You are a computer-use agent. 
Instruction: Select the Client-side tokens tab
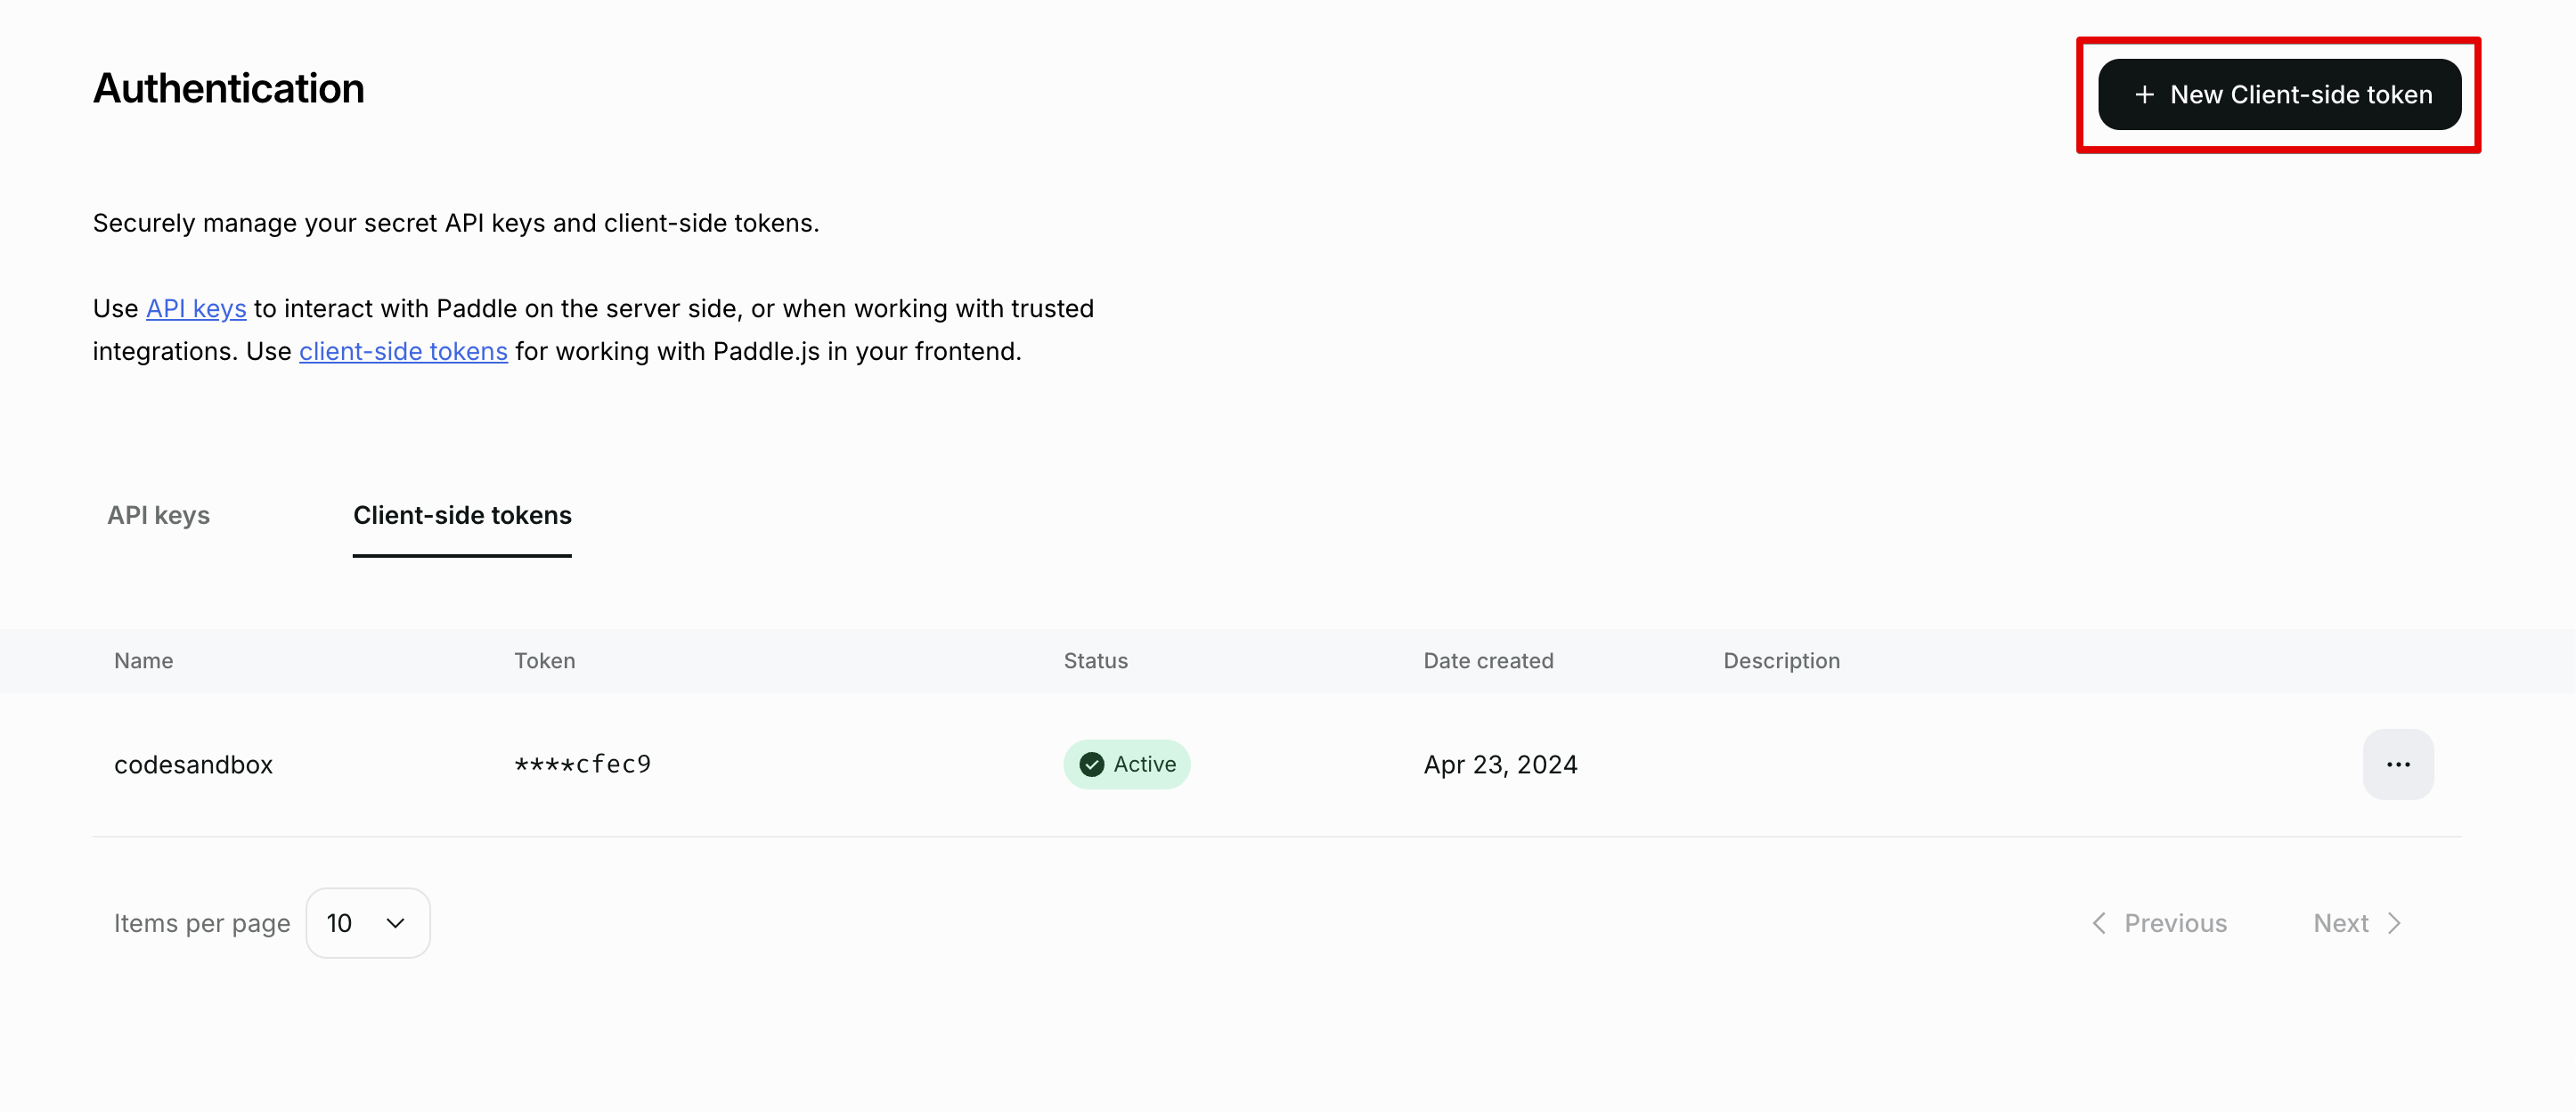click(462, 515)
